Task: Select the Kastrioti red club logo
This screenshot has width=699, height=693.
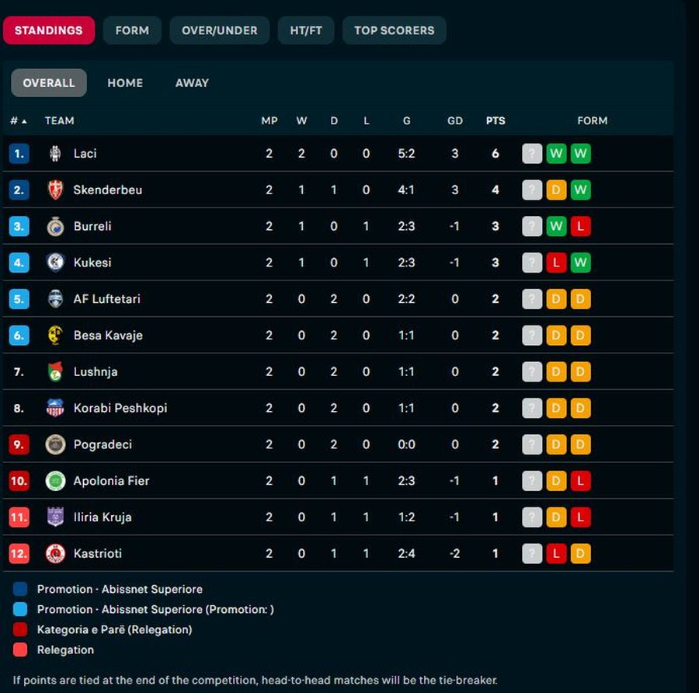Action: pyautogui.click(x=55, y=553)
